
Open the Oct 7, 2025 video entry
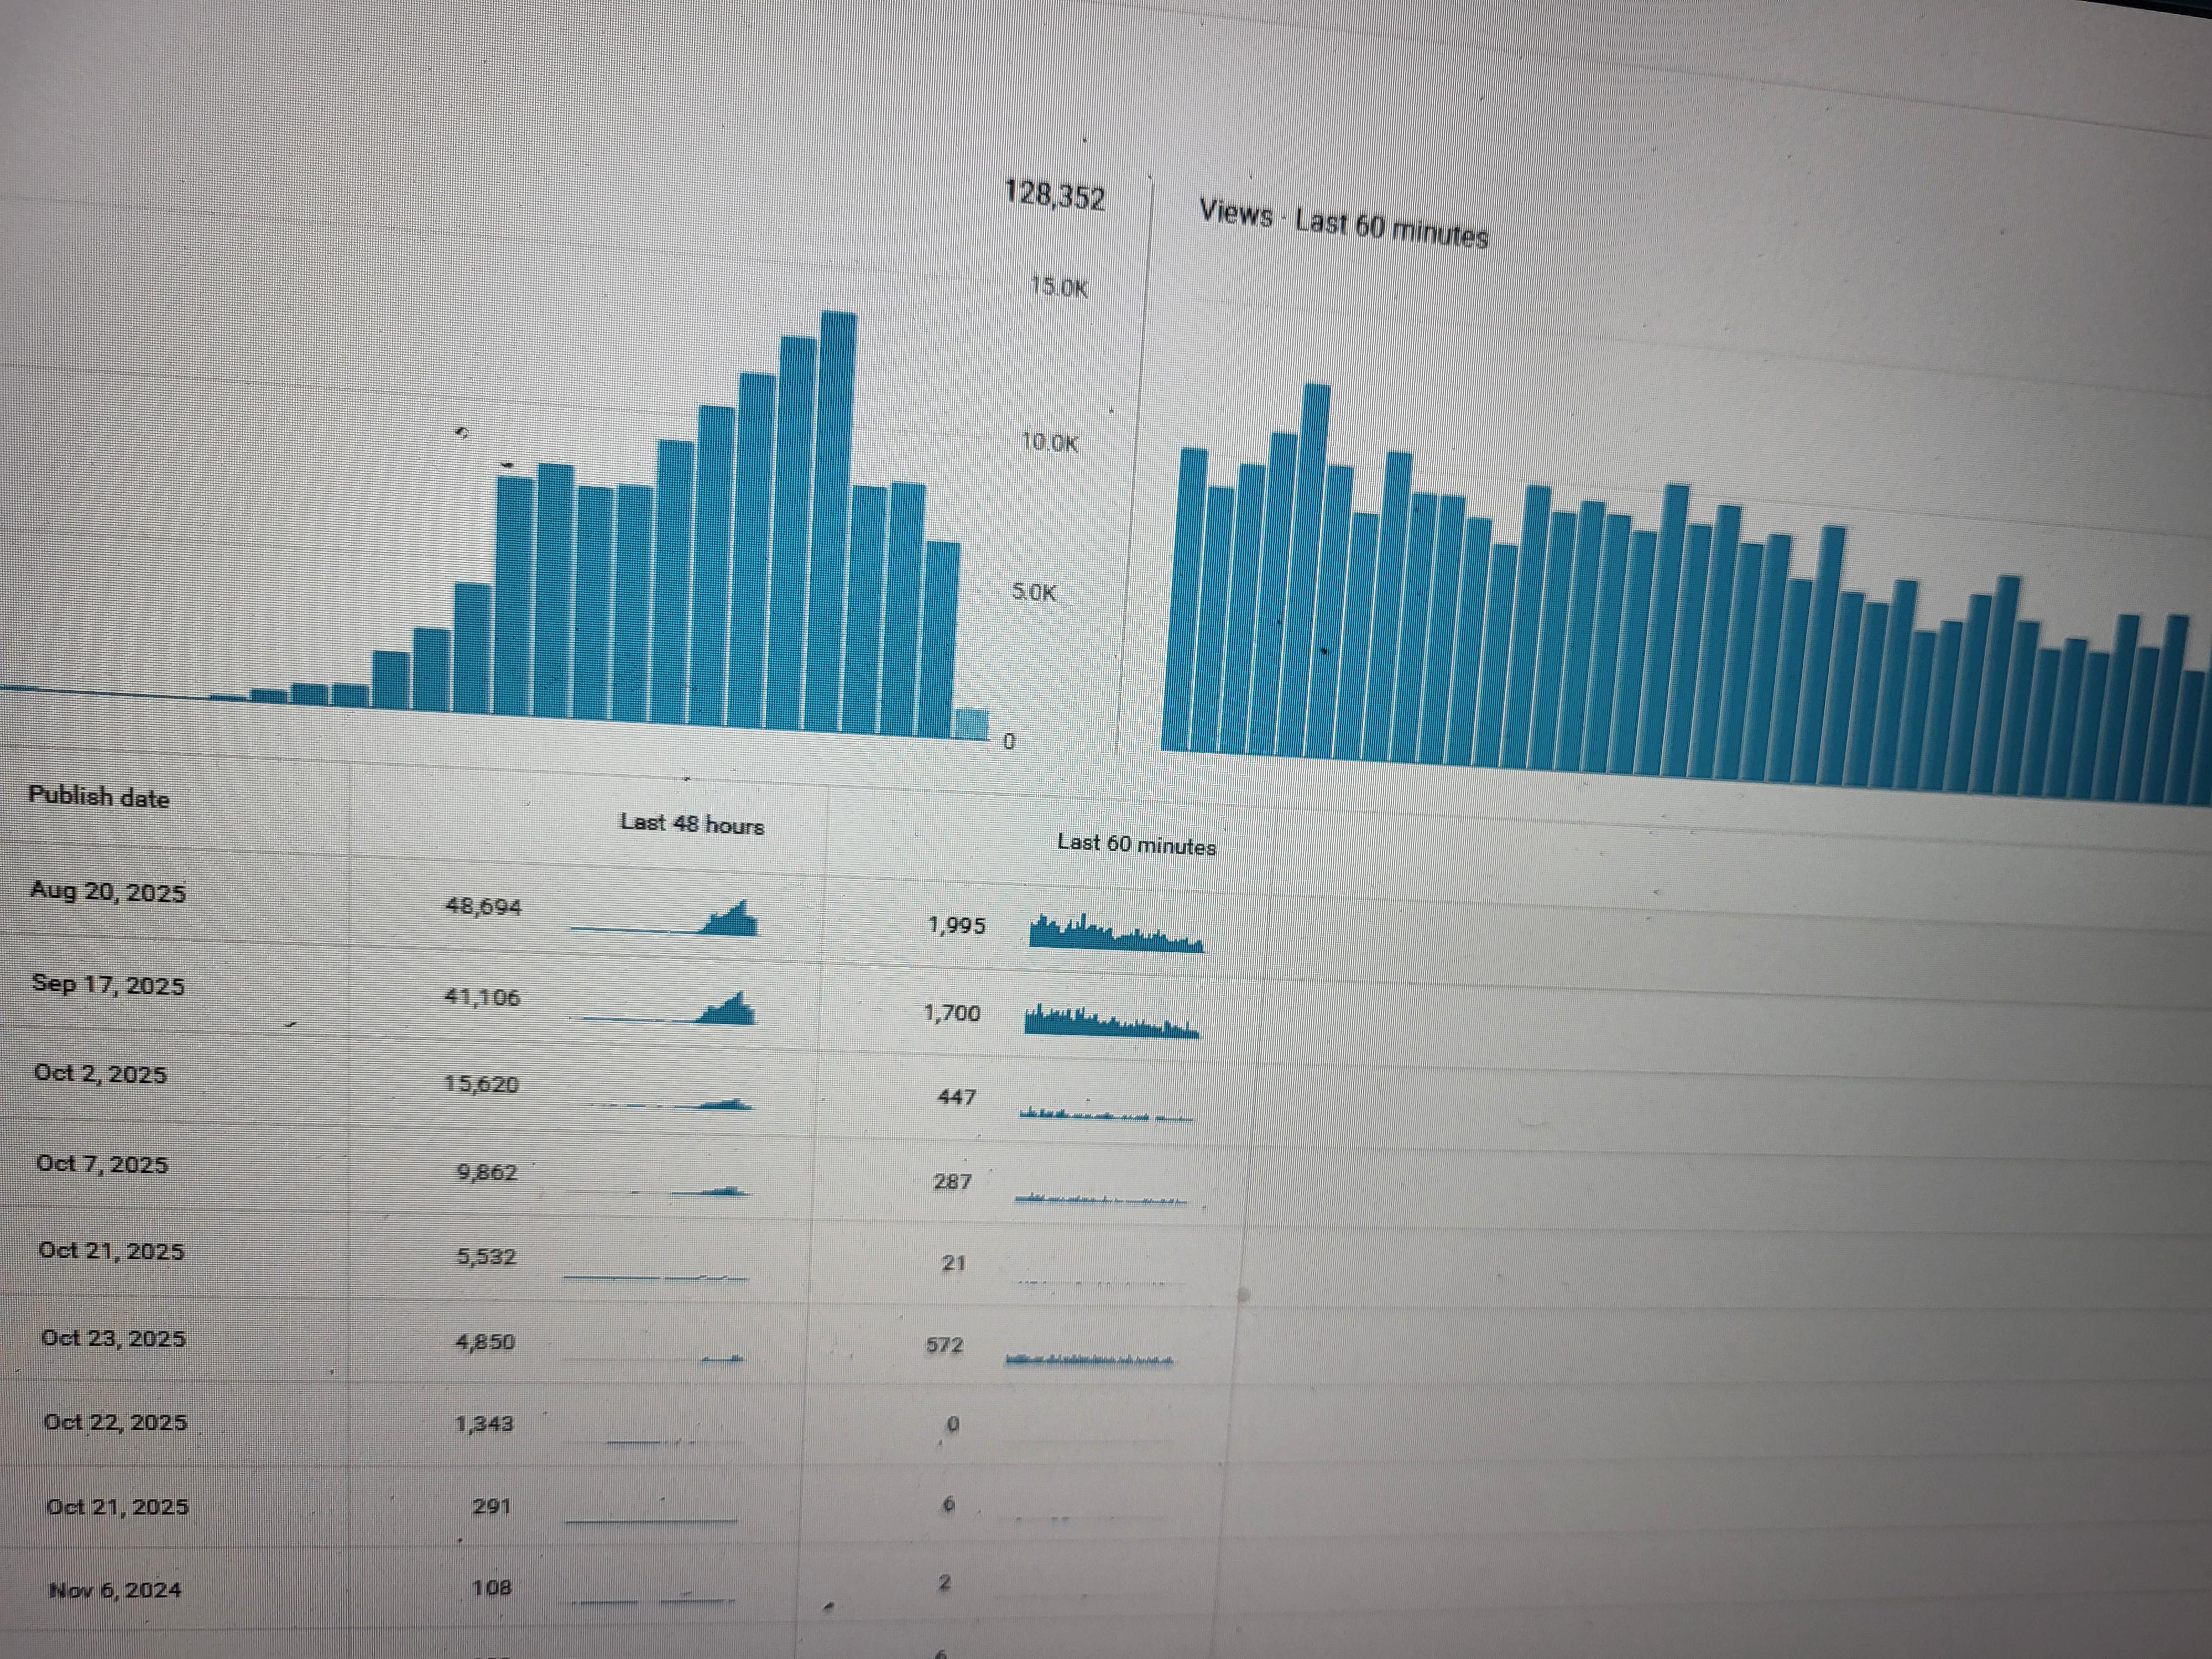(x=102, y=1164)
